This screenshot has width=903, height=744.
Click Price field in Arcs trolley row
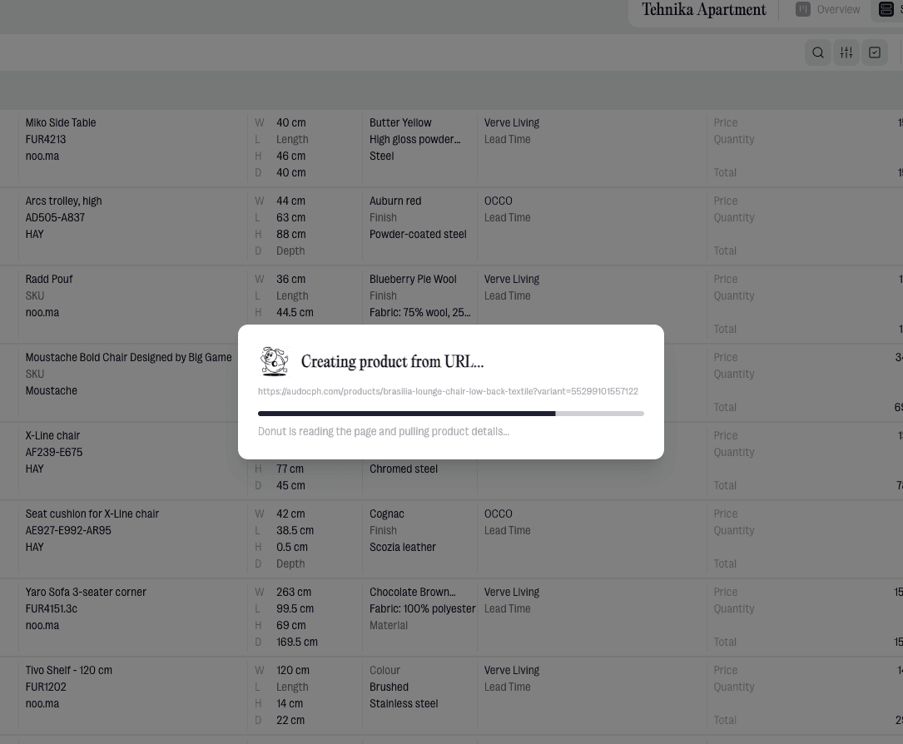726,201
